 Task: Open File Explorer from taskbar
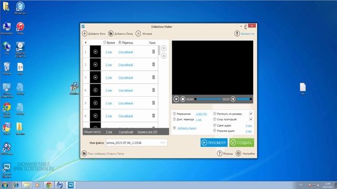[27, 185]
